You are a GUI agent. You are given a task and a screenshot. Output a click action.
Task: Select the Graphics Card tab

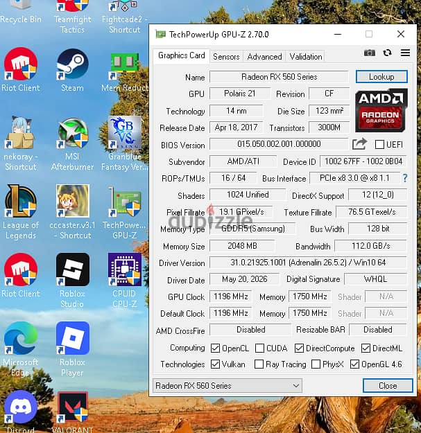point(181,56)
